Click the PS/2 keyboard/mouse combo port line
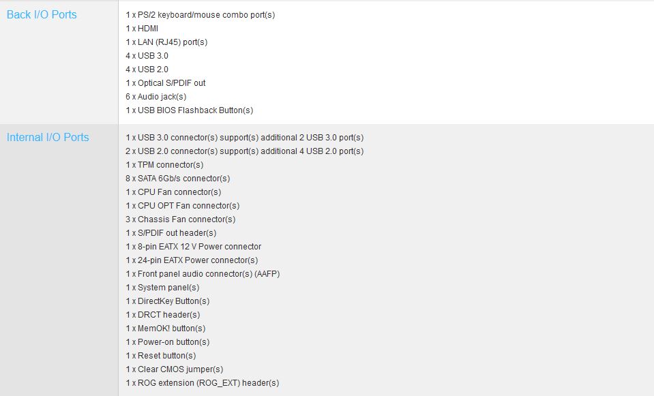654x396 pixels. [x=200, y=14]
